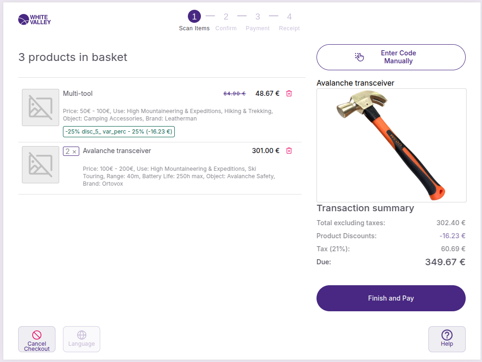The image size is (482, 362).
Task: Delete the Multi-tool from basket
Action: coord(289,94)
